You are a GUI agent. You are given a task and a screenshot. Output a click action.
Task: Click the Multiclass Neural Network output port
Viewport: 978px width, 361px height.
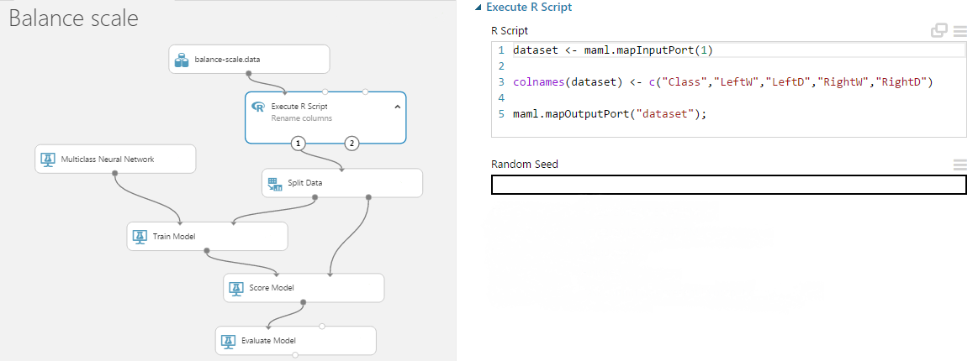point(114,173)
